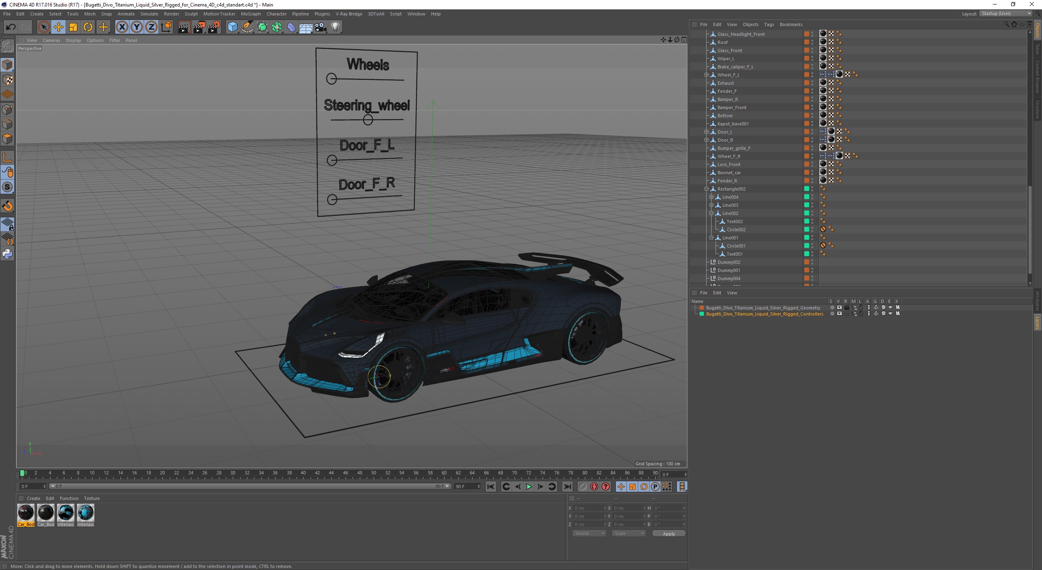Click the Enable Snap icon

(7, 206)
